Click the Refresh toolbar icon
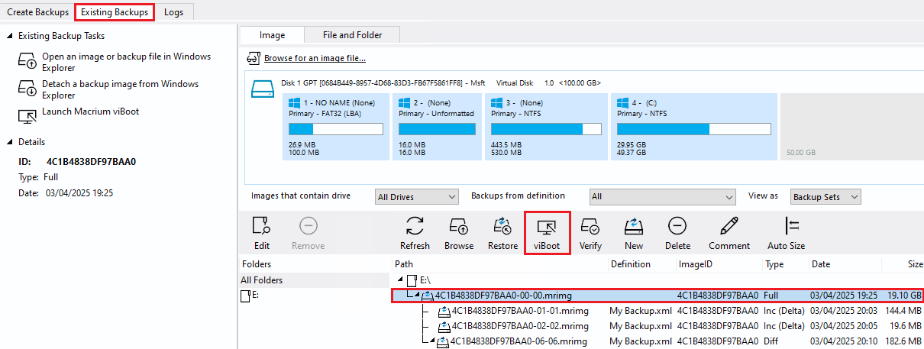924x349 pixels. [415, 226]
